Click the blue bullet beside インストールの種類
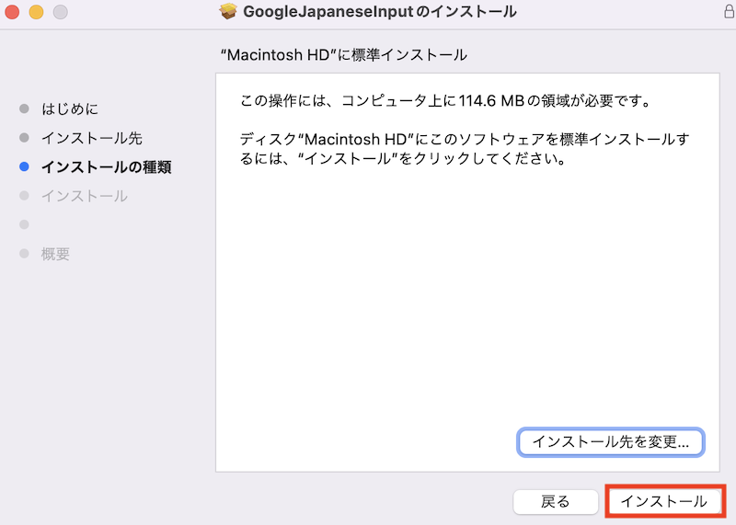This screenshot has height=525, width=736. 25,166
